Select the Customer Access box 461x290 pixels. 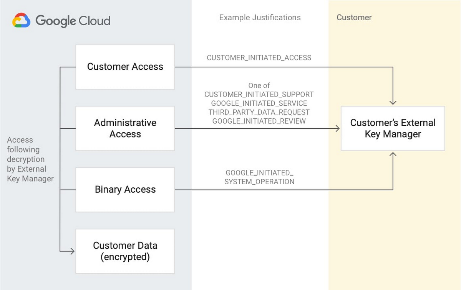[125, 67]
